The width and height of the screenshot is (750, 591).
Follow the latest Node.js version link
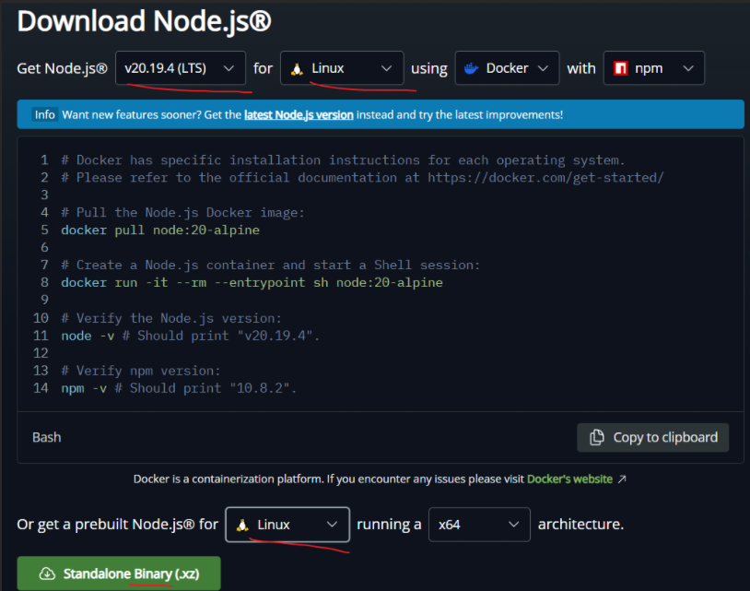coord(299,115)
